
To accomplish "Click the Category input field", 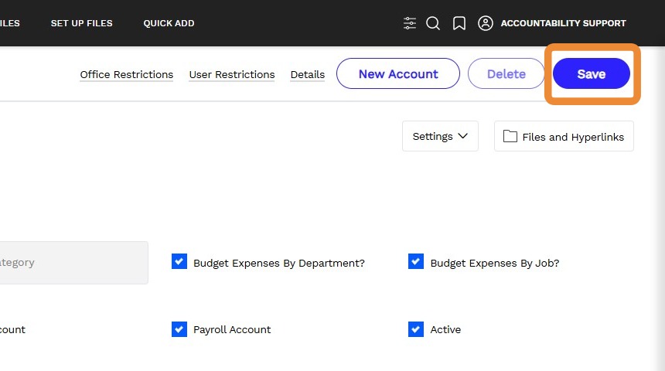I will click(x=73, y=263).
